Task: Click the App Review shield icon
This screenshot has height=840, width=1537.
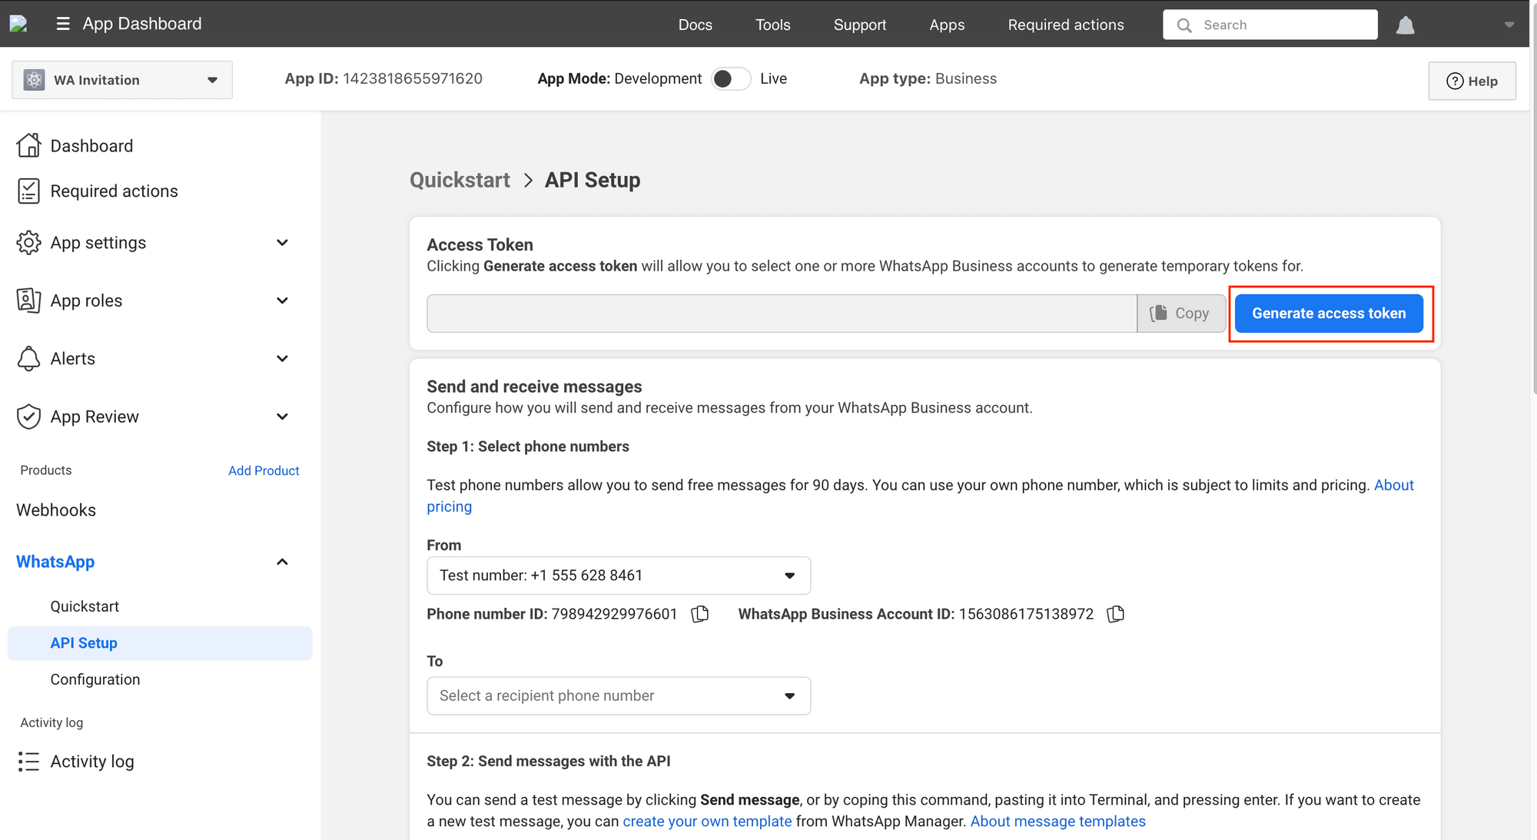Action: click(x=28, y=417)
